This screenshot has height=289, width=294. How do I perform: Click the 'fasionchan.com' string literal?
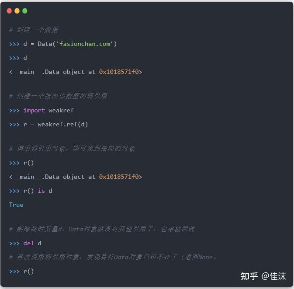(85, 44)
